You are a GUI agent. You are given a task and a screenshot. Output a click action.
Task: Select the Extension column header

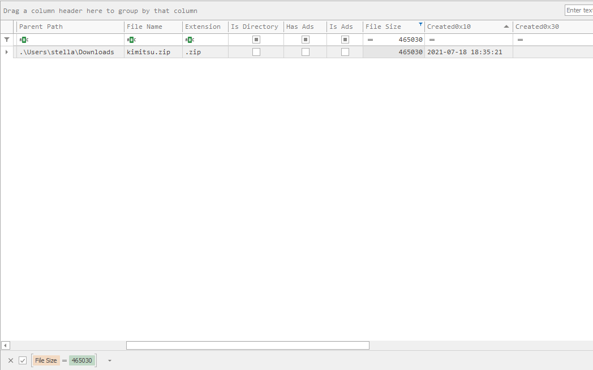(203, 26)
